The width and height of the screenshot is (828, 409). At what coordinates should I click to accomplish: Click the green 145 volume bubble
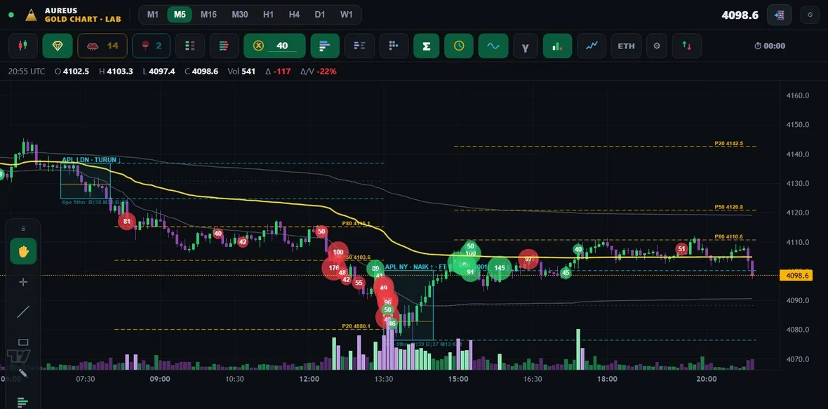(x=500, y=268)
